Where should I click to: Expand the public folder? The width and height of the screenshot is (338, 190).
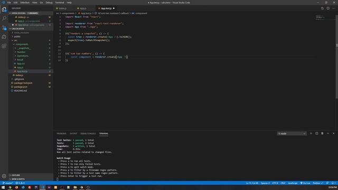(31, 36)
